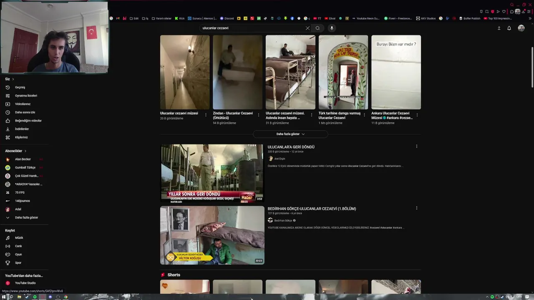This screenshot has height=300, width=534.
Task: Expand Daha fazla göster under the Shorts row
Action: [290, 134]
